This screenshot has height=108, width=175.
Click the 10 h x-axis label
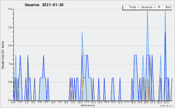[x=80, y=102]
